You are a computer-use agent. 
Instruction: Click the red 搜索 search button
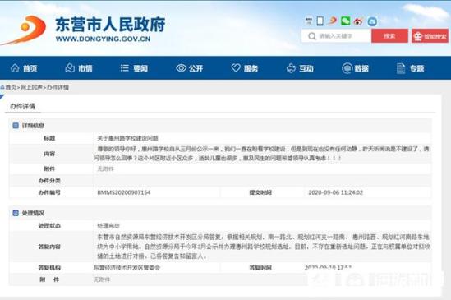click(389, 36)
